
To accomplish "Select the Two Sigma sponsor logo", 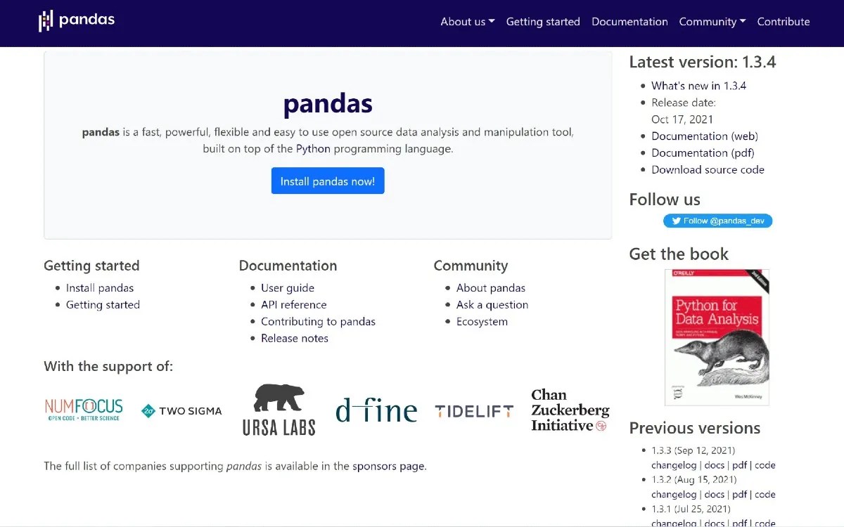I will (181, 410).
